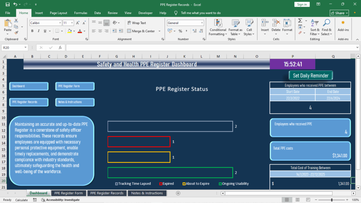This screenshot has width=361, height=203.
Task: Click the Percent Style icon
Action: pyautogui.click(x=180, y=31)
